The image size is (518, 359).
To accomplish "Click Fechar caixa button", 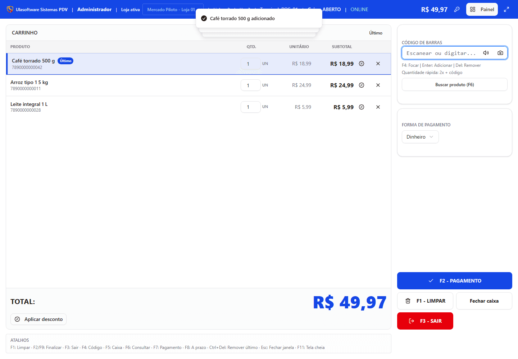I will 484,301.
